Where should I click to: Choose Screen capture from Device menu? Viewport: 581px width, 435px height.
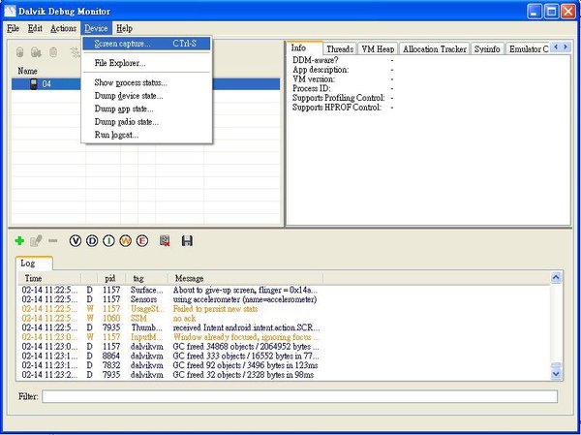pyautogui.click(x=122, y=44)
